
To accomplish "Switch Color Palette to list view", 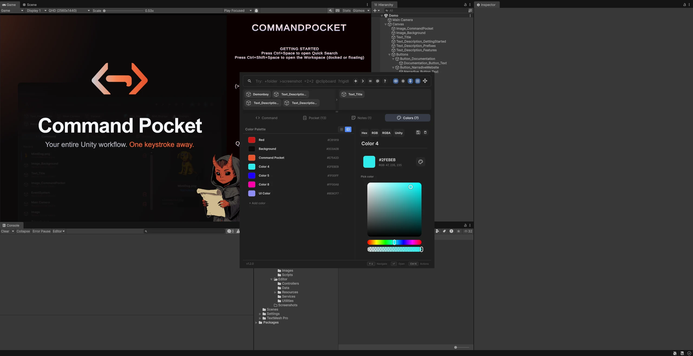I will [x=348, y=129].
